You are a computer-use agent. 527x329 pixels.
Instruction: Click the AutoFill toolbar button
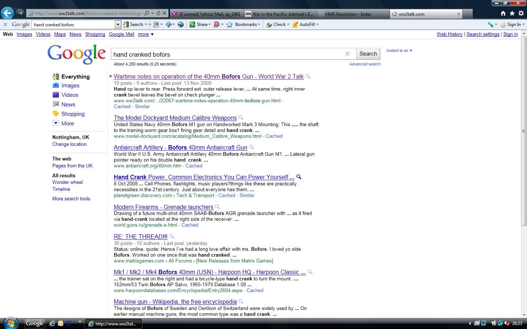(x=306, y=24)
